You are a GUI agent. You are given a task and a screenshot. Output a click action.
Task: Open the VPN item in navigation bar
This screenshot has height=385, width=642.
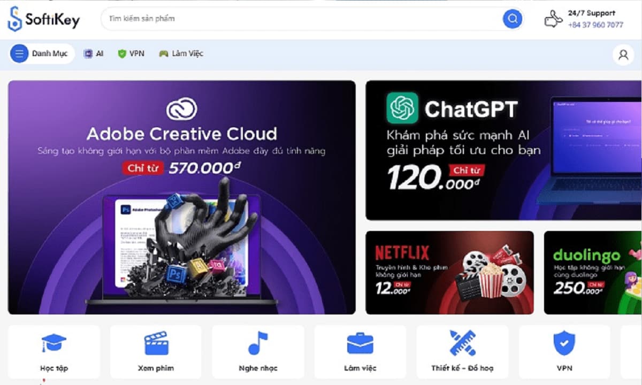pyautogui.click(x=131, y=53)
